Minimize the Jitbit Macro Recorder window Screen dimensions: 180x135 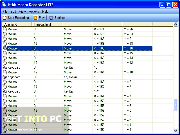coord(162,5)
